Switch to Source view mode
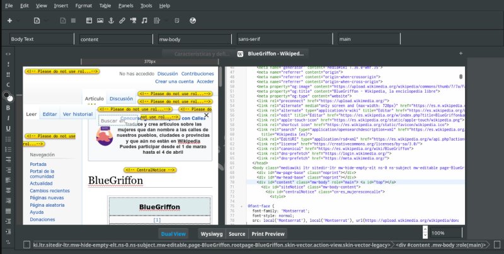The height and width of the screenshot is (254, 504). click(237, 233)
